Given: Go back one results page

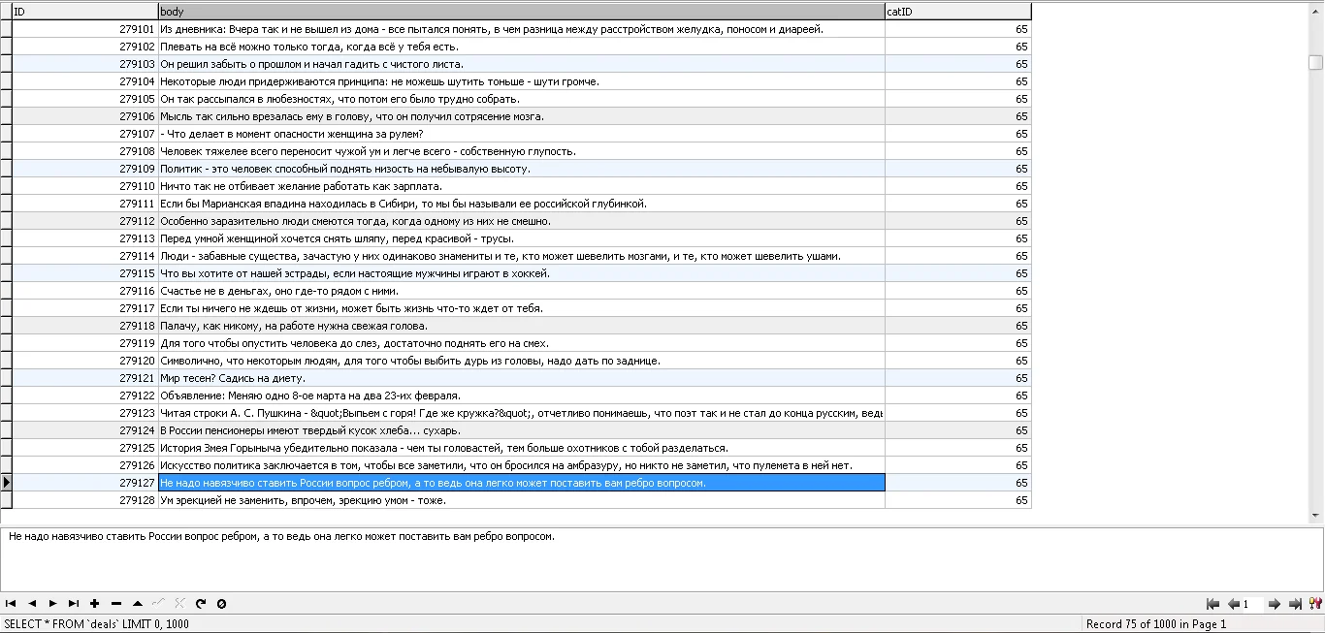Looking at the screenshot, I should click(1234, 604).
